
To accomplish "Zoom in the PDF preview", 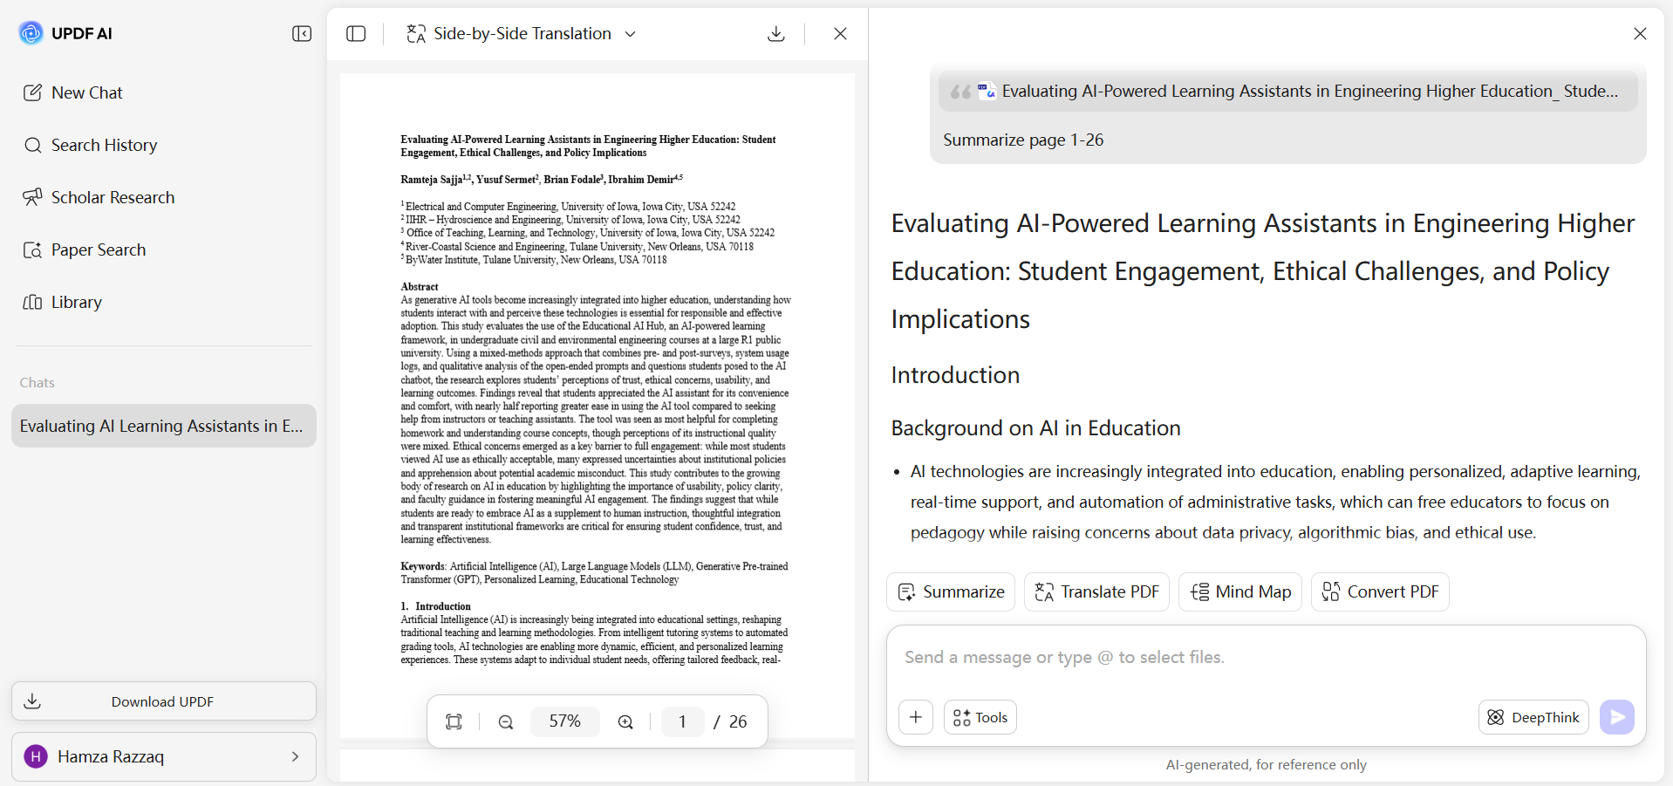I will point(625,721).
